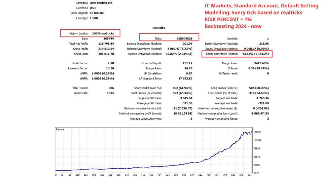323x181 pixels.
Task: Click the Symbols value 1
Action: [268, 39]
